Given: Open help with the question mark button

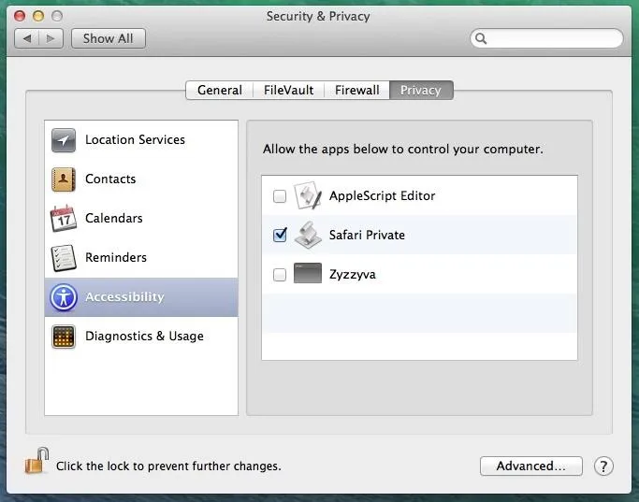Looking at the screenshot, I should 603,466.
